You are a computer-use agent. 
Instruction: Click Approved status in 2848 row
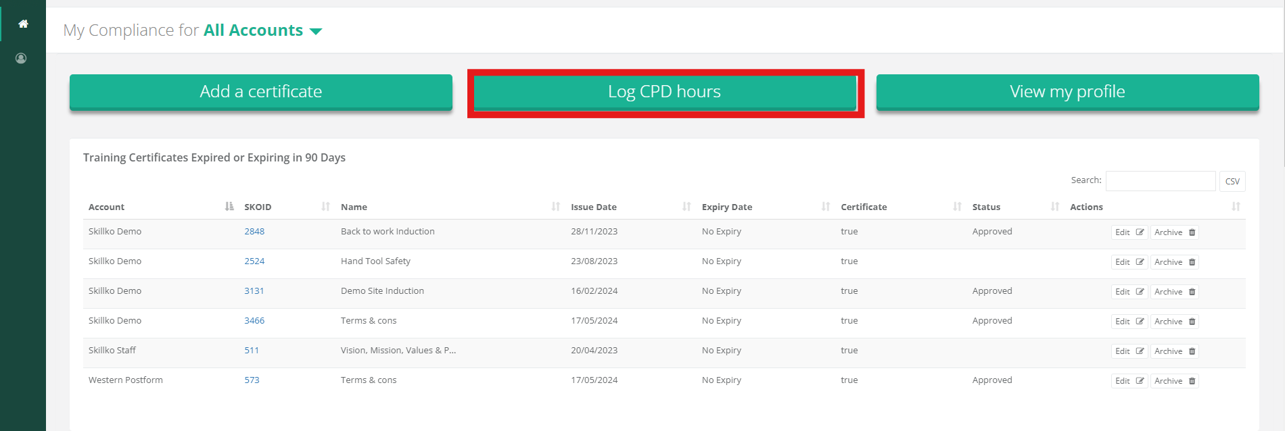click(992, 232)
